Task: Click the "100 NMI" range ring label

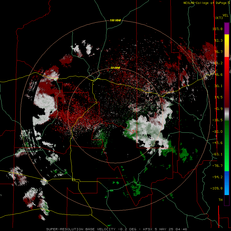Action: click(x=115, y=20)
